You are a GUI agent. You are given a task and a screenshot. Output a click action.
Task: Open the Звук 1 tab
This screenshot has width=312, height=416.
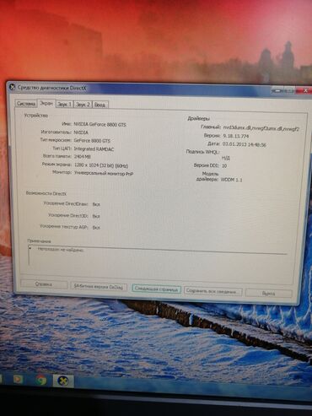coord(64,105)
